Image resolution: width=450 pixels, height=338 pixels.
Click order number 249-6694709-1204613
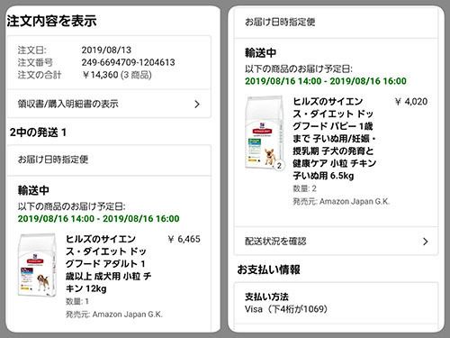pos(128,62)
